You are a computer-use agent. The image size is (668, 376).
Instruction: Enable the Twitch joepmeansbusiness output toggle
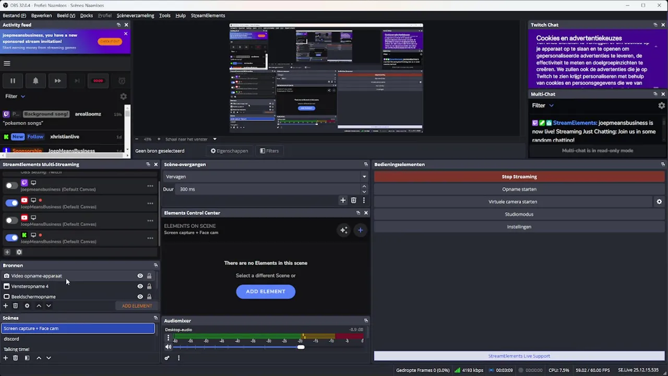(11, 185)
